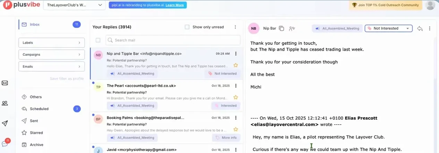Click the Learn More link in the banner
The image size is (439, 153).
(x=175, y=5)
